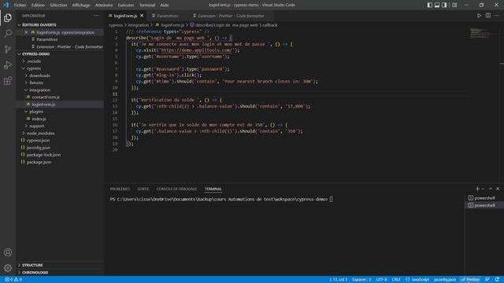
Task: Open package.json in the file tree
Action: click(60, 162)
